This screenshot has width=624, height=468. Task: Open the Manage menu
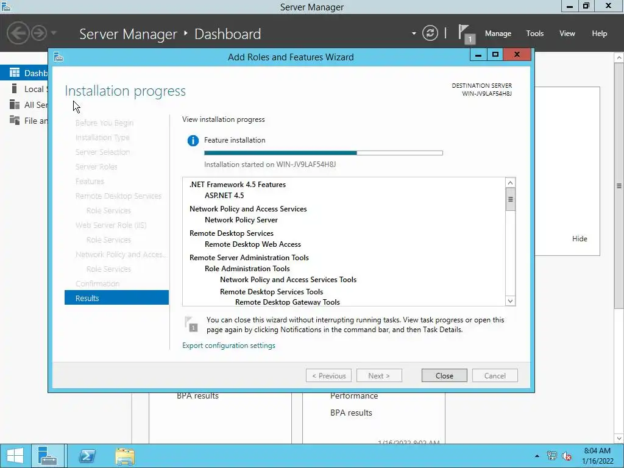[x=498, y=34]
